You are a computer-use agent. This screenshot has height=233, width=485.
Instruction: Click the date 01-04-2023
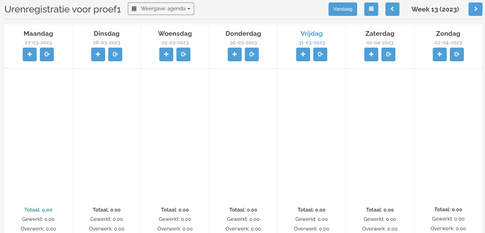[x=380, y=43]
